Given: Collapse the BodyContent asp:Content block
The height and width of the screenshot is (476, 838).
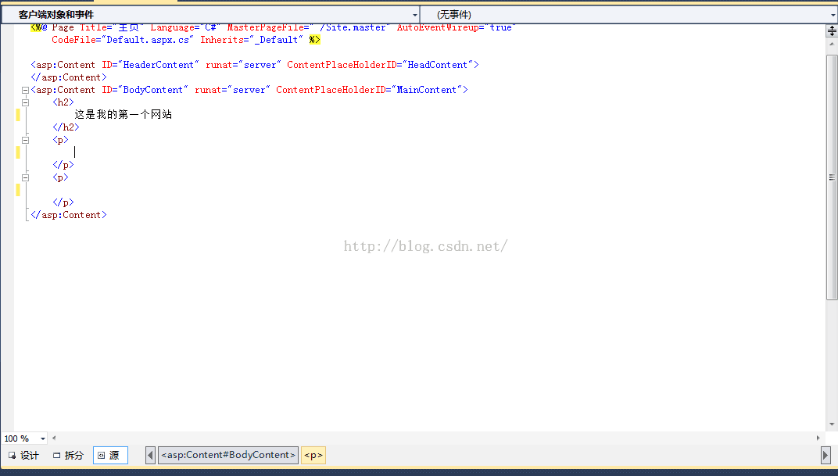Looking at the screenshot, I should coord(25,91).
